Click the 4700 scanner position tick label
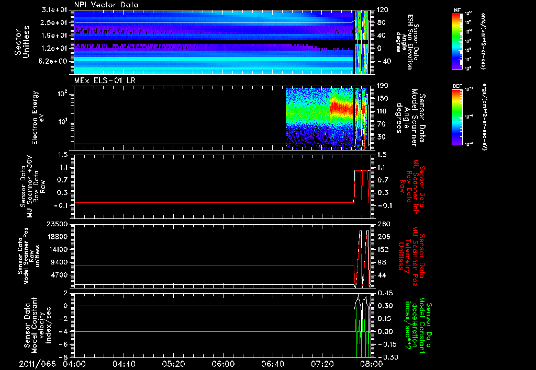 click(60, 275)
